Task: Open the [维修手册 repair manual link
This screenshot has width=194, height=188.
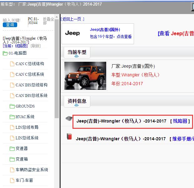Action: coord(182,139)
